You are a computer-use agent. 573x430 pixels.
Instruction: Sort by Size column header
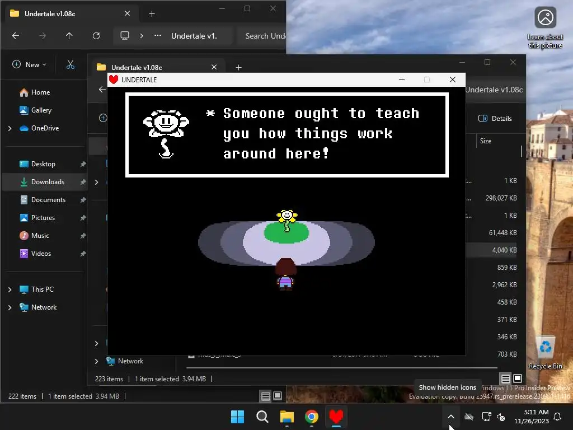[x=486, y=141]
